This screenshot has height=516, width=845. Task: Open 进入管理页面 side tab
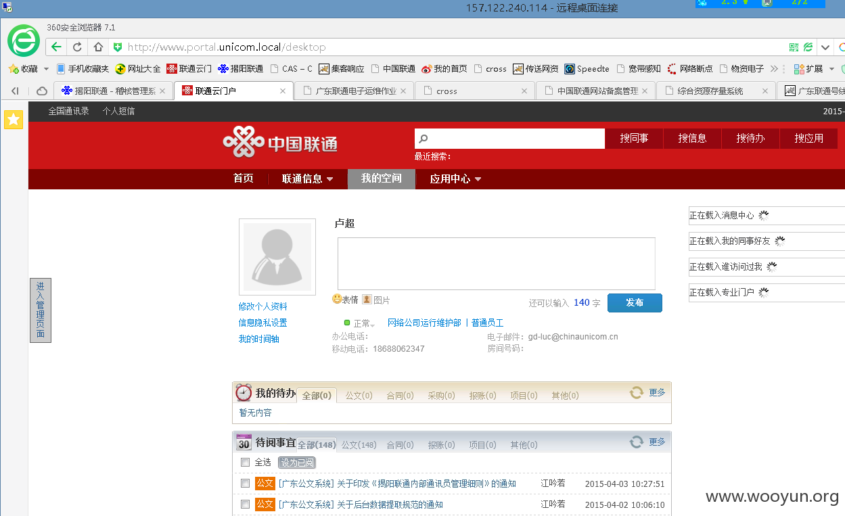click(x=41, y=310)
